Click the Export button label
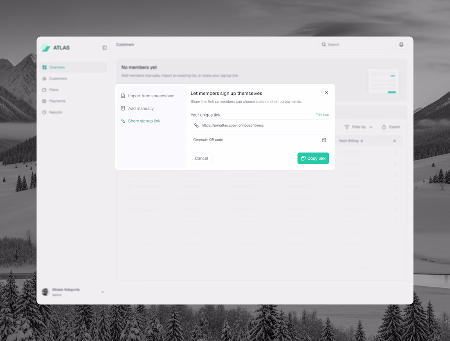 (x=395, y=127)
